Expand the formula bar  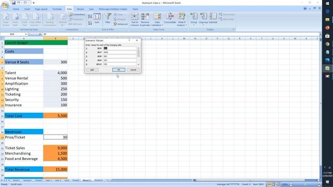coord(321,34)
